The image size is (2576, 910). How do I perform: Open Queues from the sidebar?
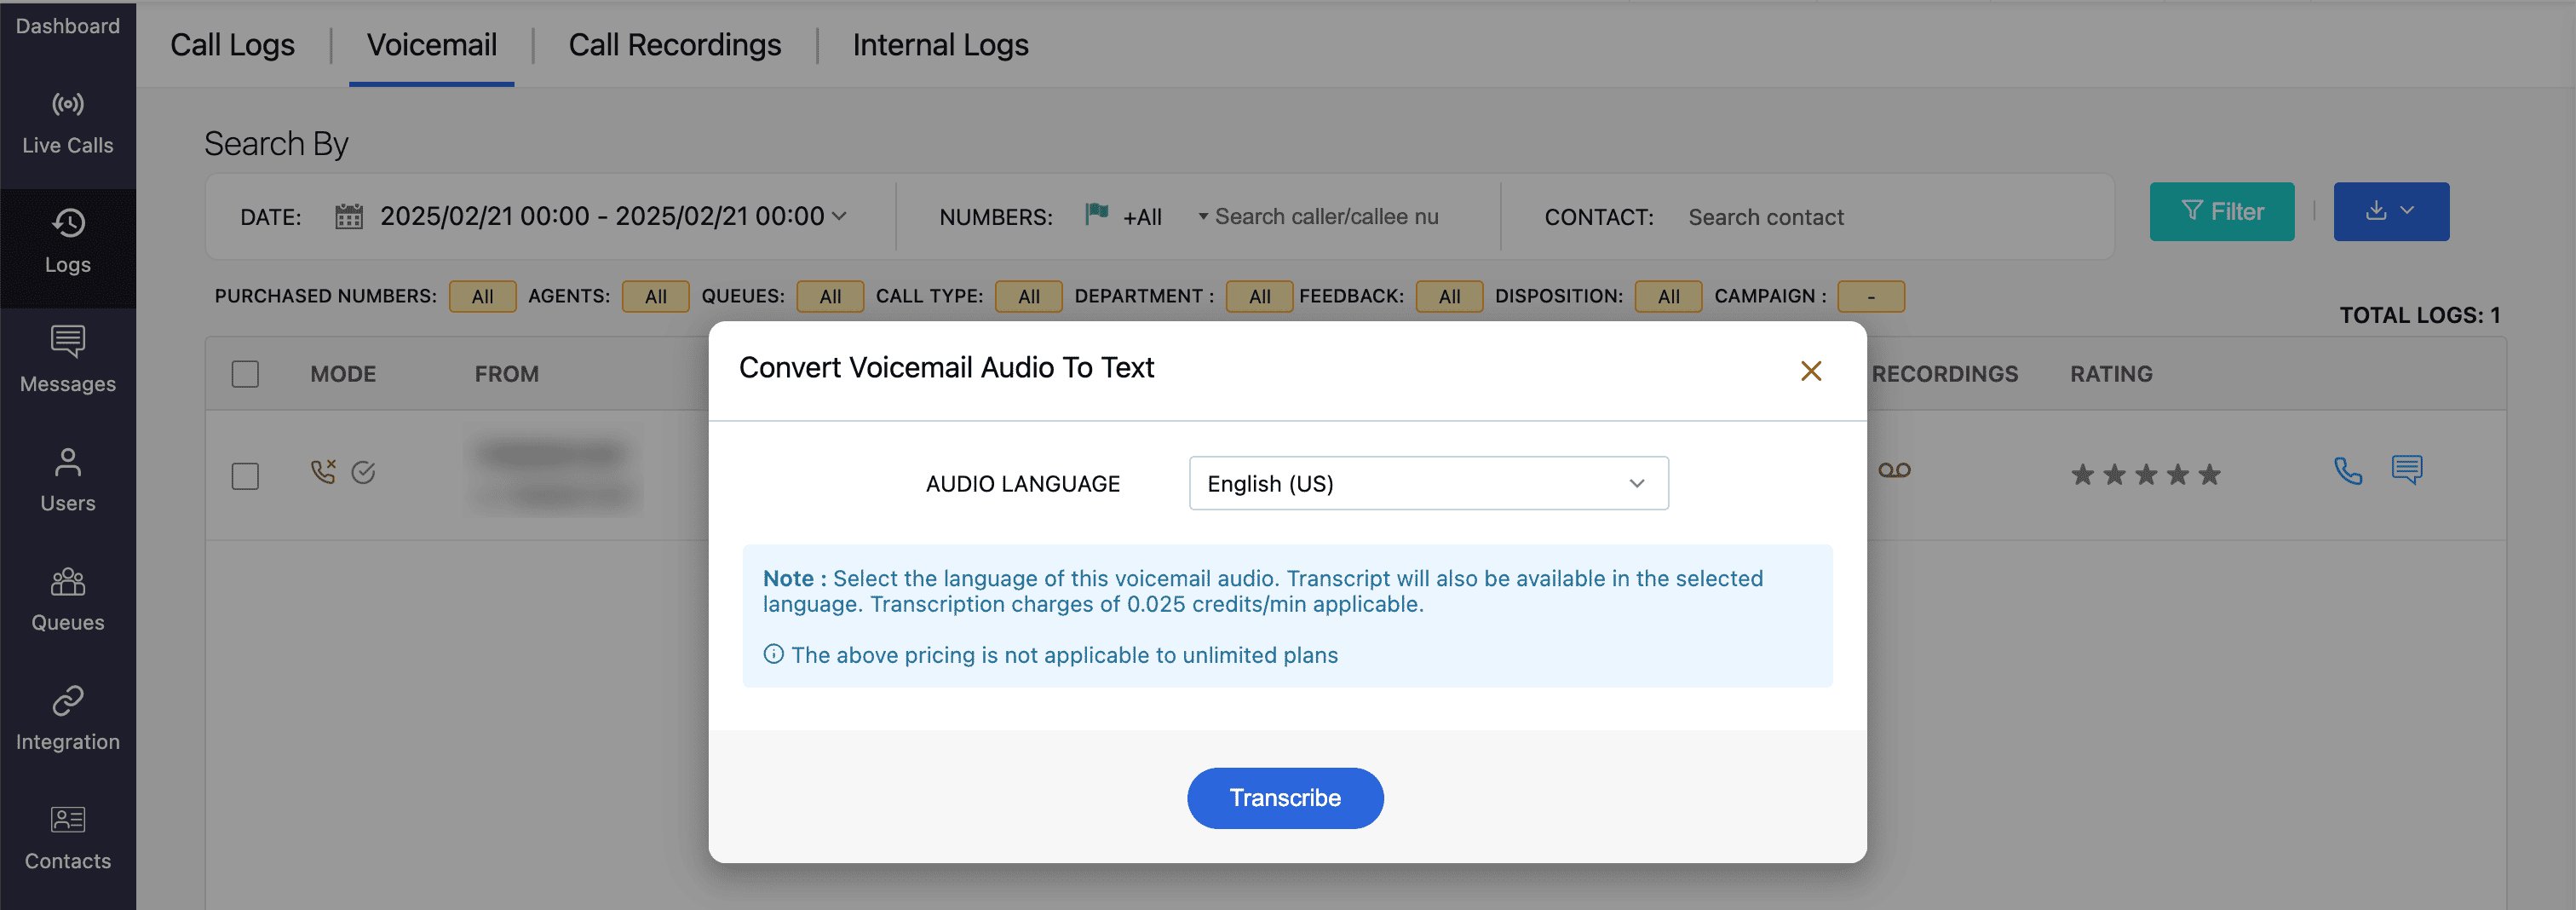67,599
